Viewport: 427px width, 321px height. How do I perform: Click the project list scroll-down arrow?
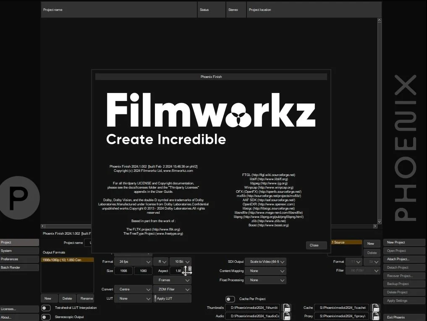[x=380, y=222]
